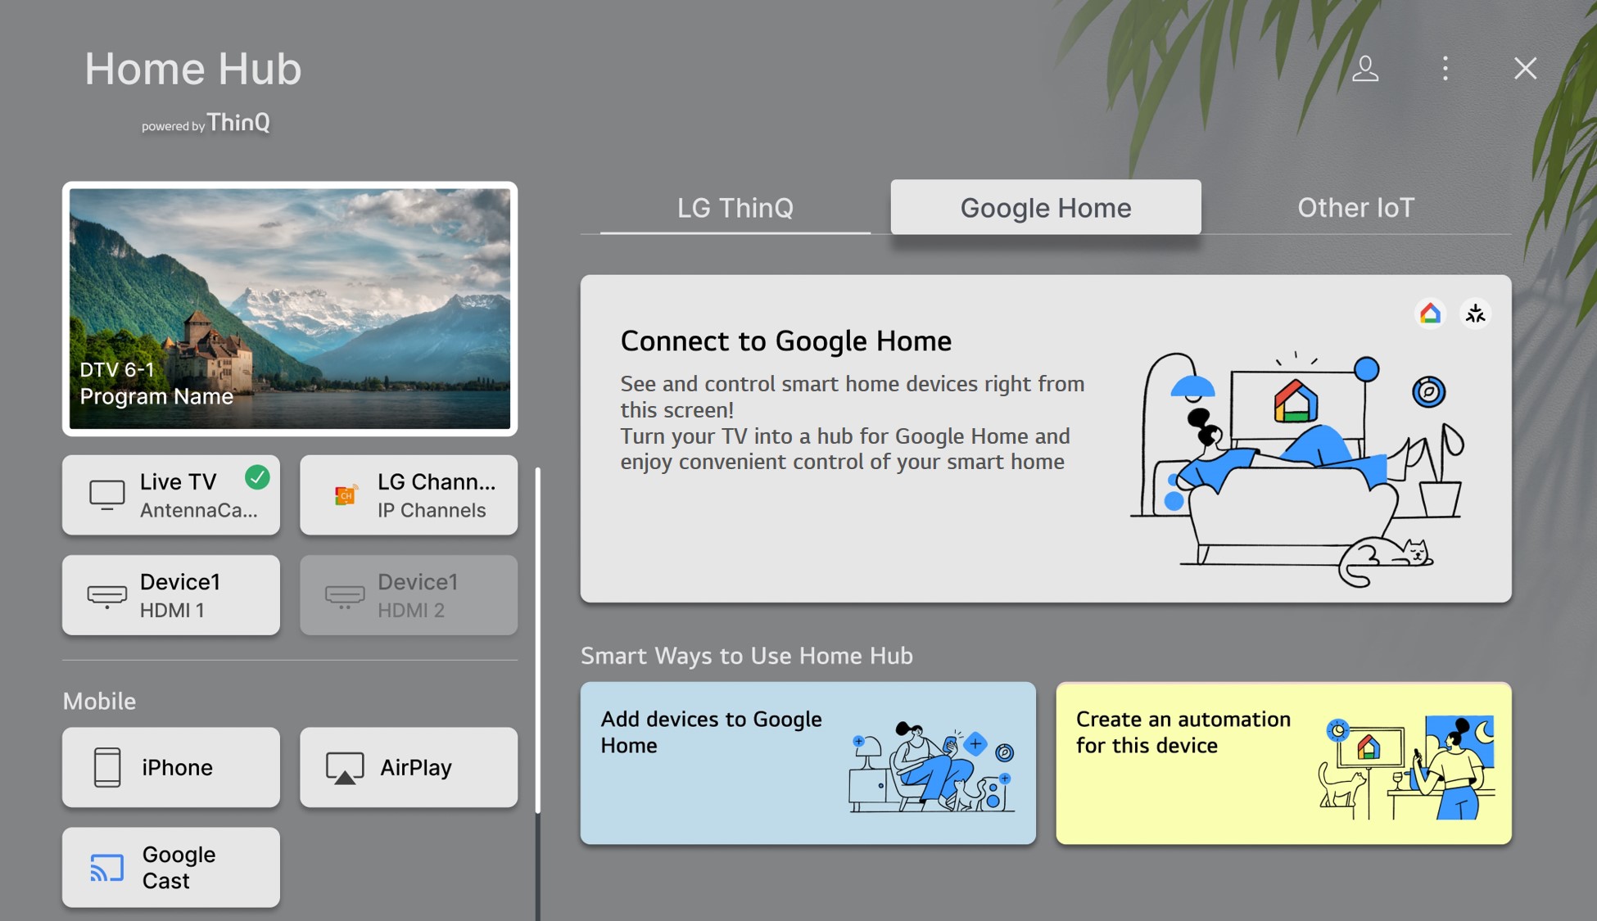Select HDMI 1 Device1 input

[171, 594]
